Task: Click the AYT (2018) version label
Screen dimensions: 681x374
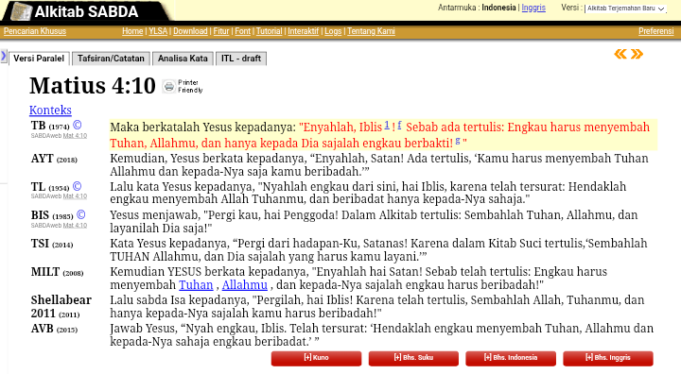Action: coord(54,159)
